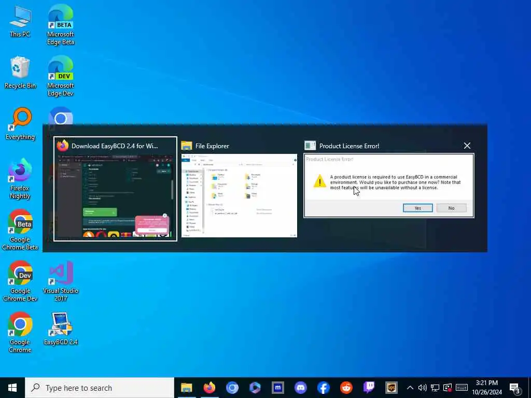Open EasyBCD 2.4 desktop shortcut

[61, 329]
